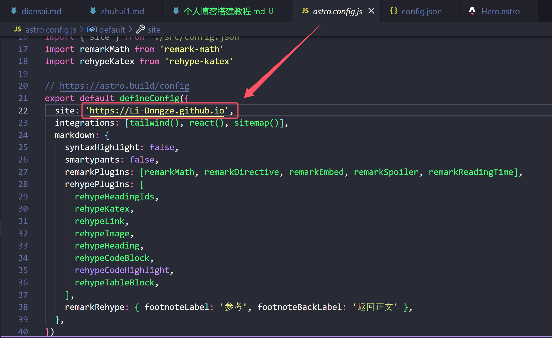Open the https://Li-Dongze.github.io link
This screenshot has height=338, width=552.
click(157, 111)
